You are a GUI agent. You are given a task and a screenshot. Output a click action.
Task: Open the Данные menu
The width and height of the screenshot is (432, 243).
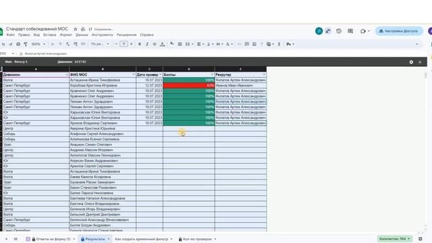tap(82, 35)
